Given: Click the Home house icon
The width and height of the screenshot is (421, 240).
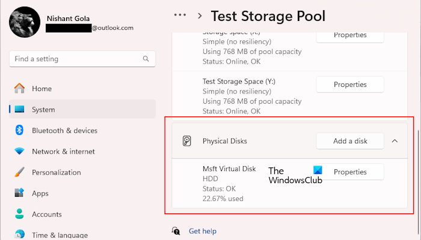Looking at the screenshot, I should [19, 89].
